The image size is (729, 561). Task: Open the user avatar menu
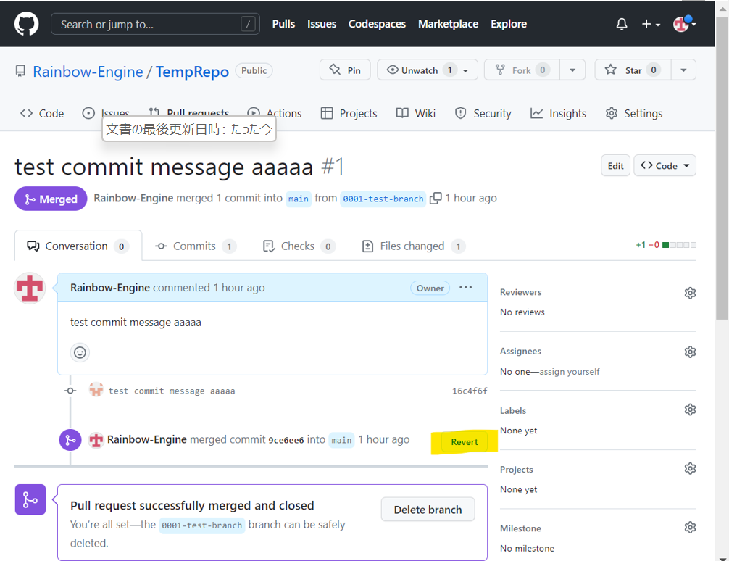[684, 23]
